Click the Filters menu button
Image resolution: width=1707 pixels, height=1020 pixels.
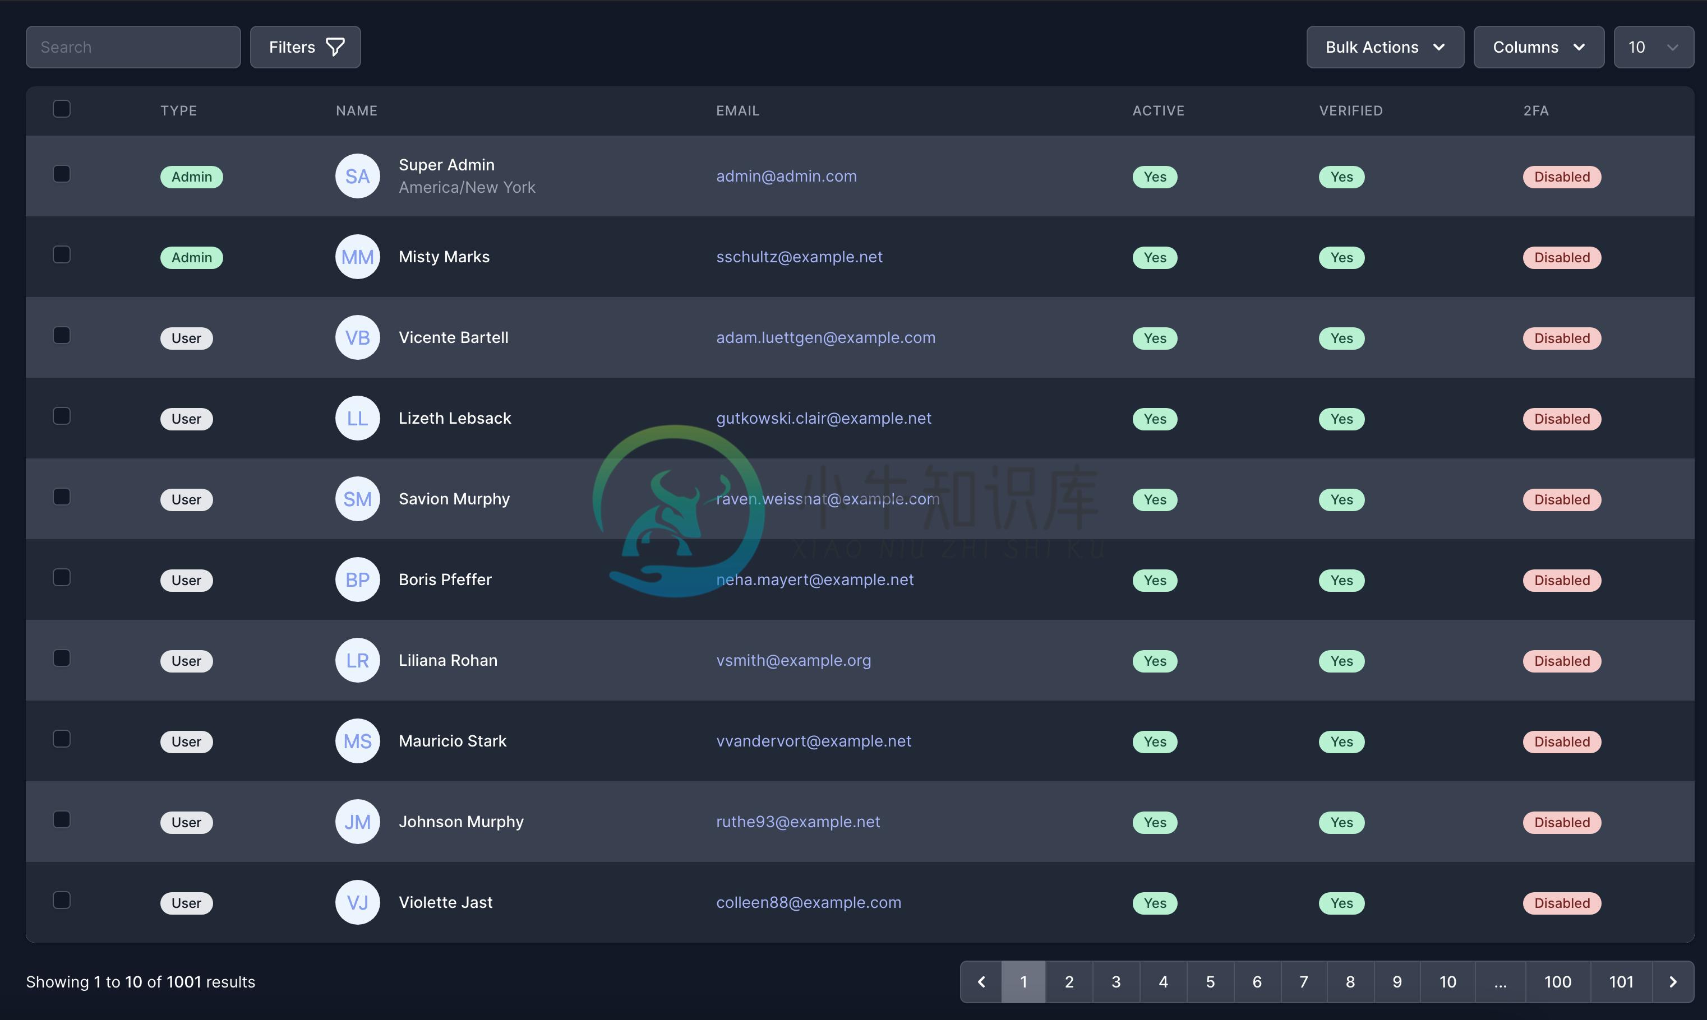click(305, 46)
